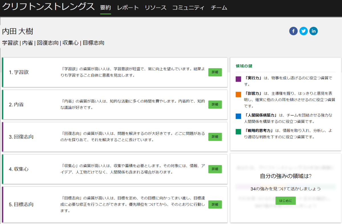The height and width of the screenshot is (224, 342).
Task: Select the 2. 内省 strength title
Action: point(16,104)
